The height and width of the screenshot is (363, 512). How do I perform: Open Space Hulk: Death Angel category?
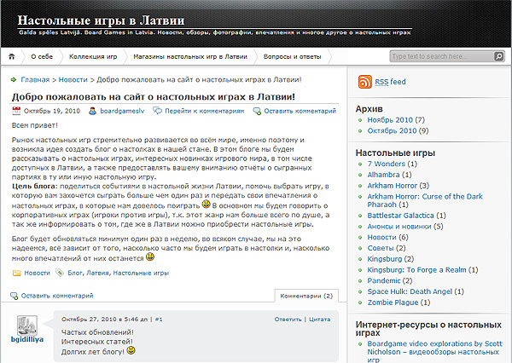click(410, 291)
